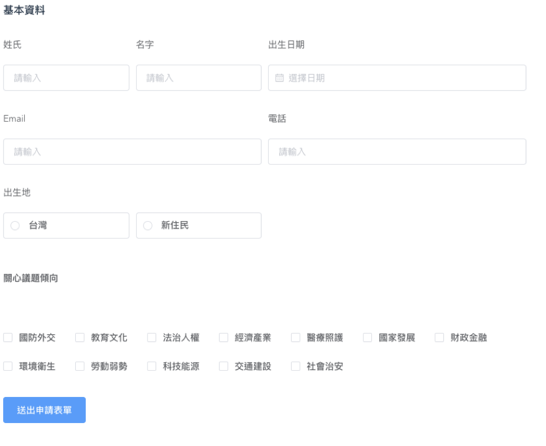Click the Email input field

click(x=132, y=152)
